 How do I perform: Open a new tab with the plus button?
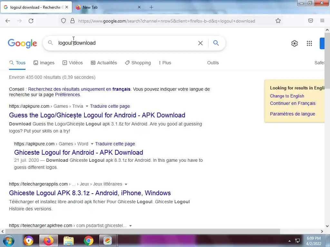click(151, 7)
